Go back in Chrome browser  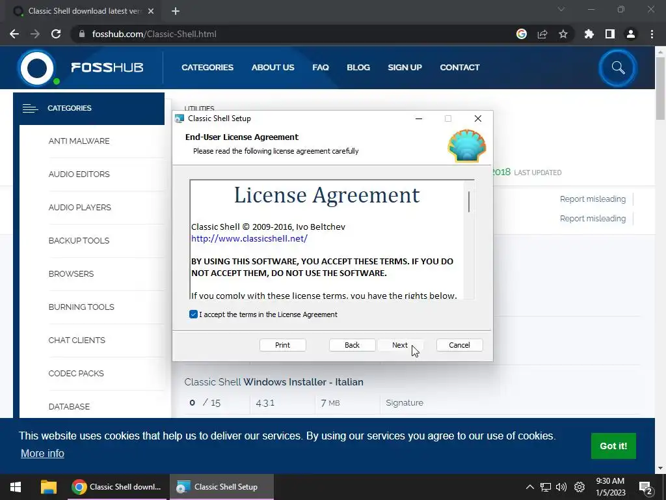[14, 34]
